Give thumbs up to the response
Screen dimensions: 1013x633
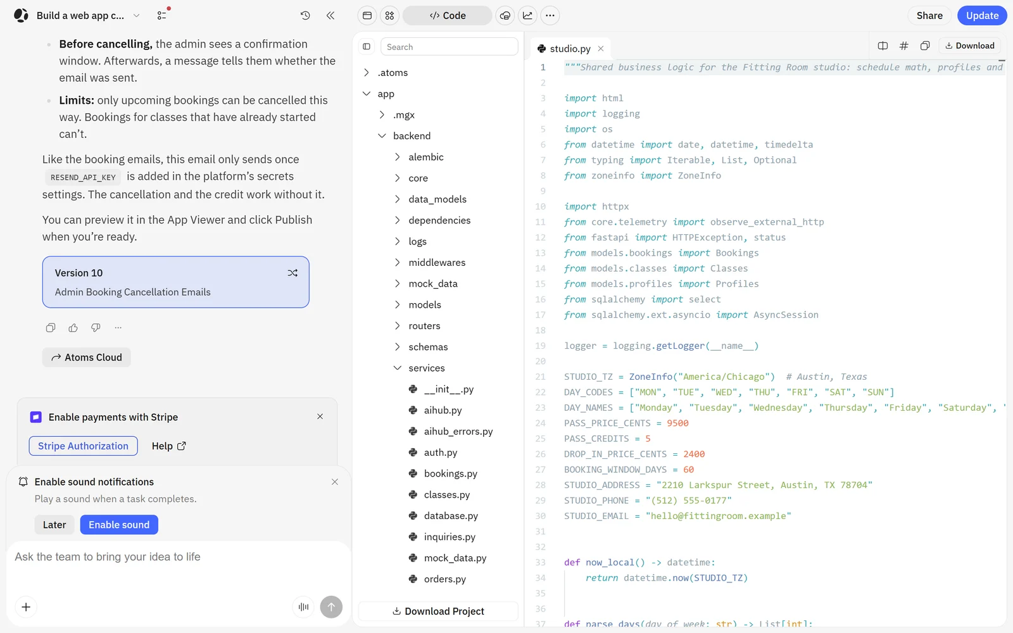(x=73, y=327)
